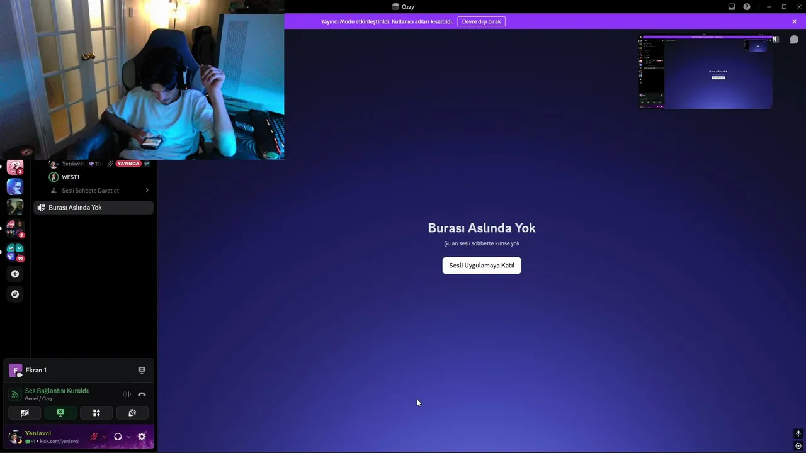Maximize the Discord window
The height and width of the screenshot is (453, 806).
pyautogui.click(x=784, y=7)
